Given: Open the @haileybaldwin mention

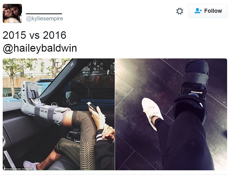Looking at the screenshot, I should click(40, 48).
